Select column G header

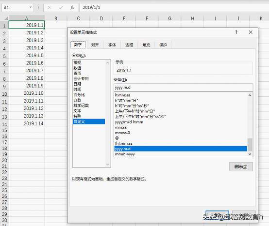169,18
